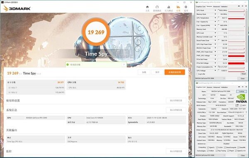Open the GPU selector dropdown in sensors window
Screen dimensions: 249x158
tap(210, 78)
